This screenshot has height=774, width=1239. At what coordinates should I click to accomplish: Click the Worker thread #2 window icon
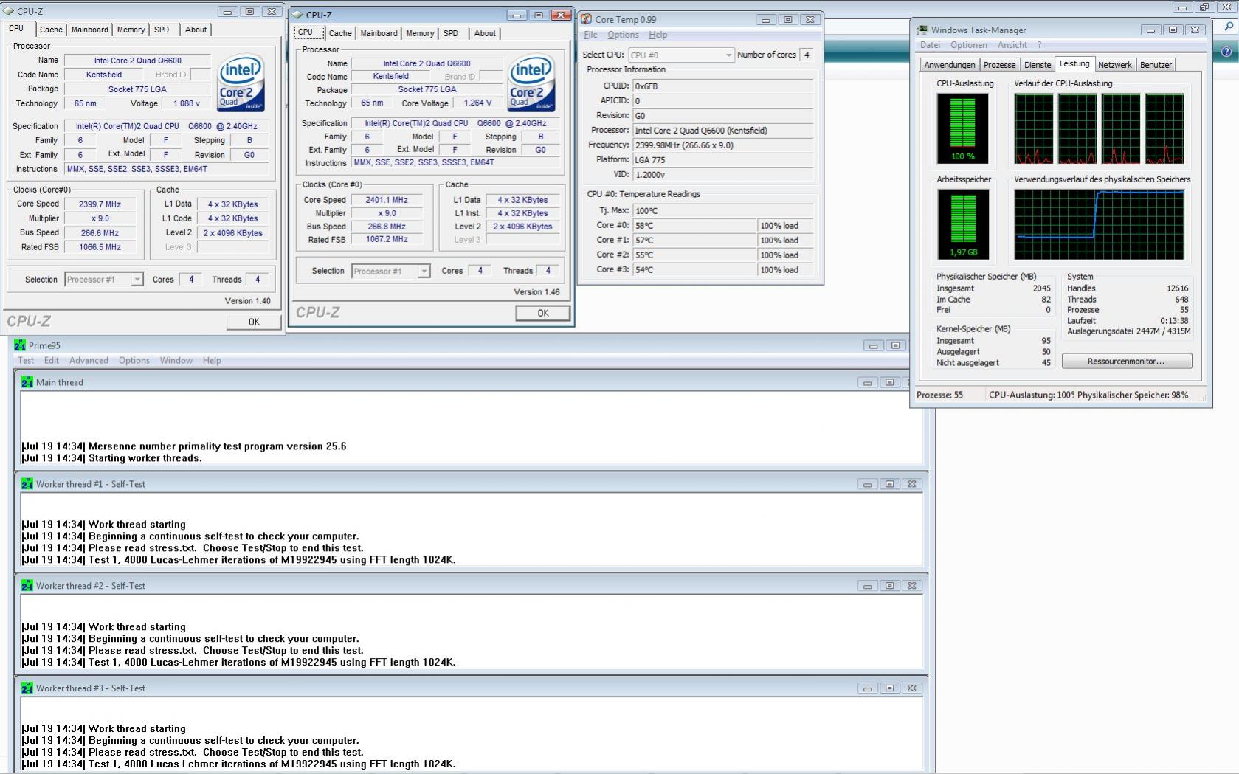coord(27,586)
